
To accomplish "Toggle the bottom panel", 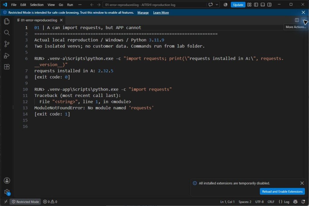I will point(263,5).
